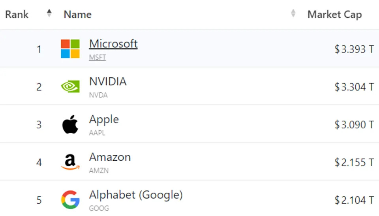Click the green NVIDIA eye logo
The height and width of the screenshot is (216, 379).
(70, 86)
